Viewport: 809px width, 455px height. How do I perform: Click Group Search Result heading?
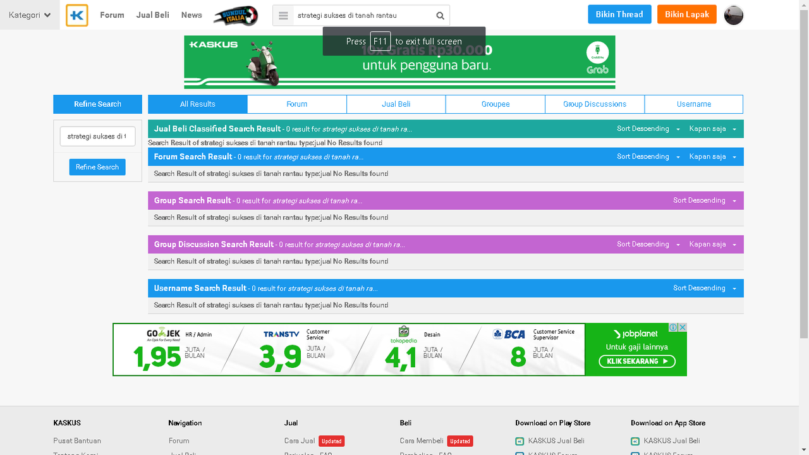point(193,200)
